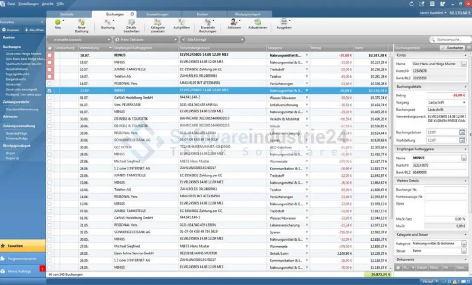Click the Ausgeben printer icon
Image resolution: width=472 pixels, height=285 pixels.
coord(284,22)
